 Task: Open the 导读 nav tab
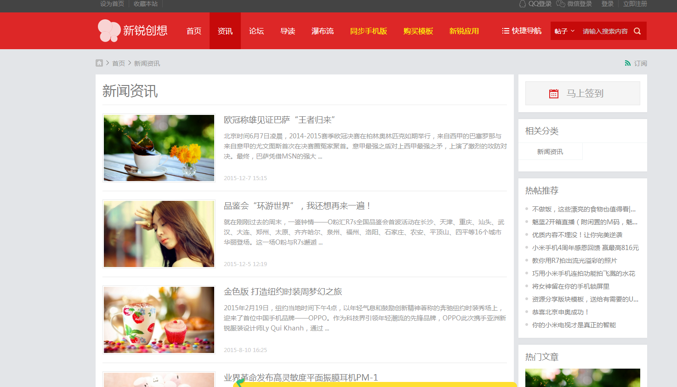(x=288, y=31)
